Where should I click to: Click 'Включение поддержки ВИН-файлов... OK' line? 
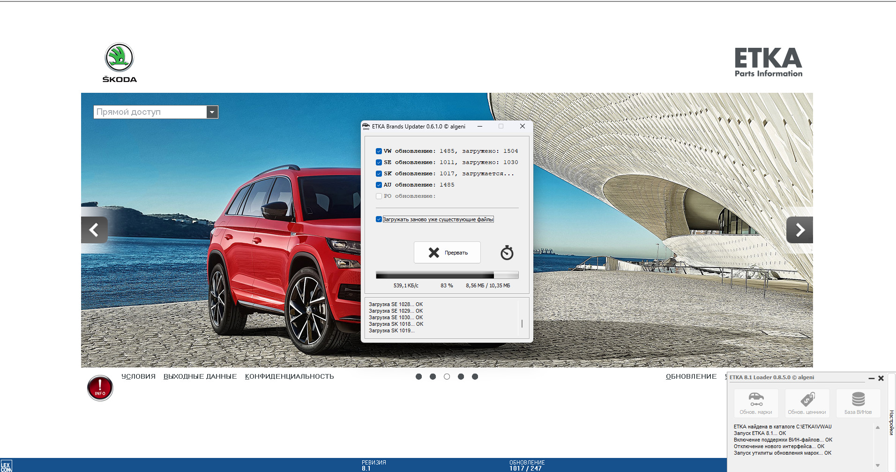pos(783,440)
